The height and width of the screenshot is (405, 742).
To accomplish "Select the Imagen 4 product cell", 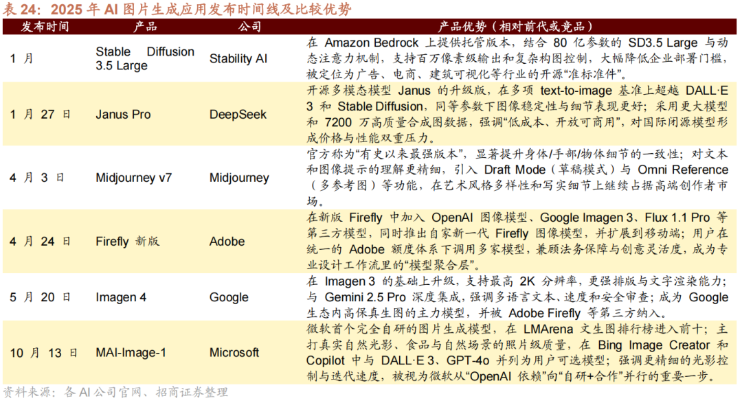I will (121, 297).
